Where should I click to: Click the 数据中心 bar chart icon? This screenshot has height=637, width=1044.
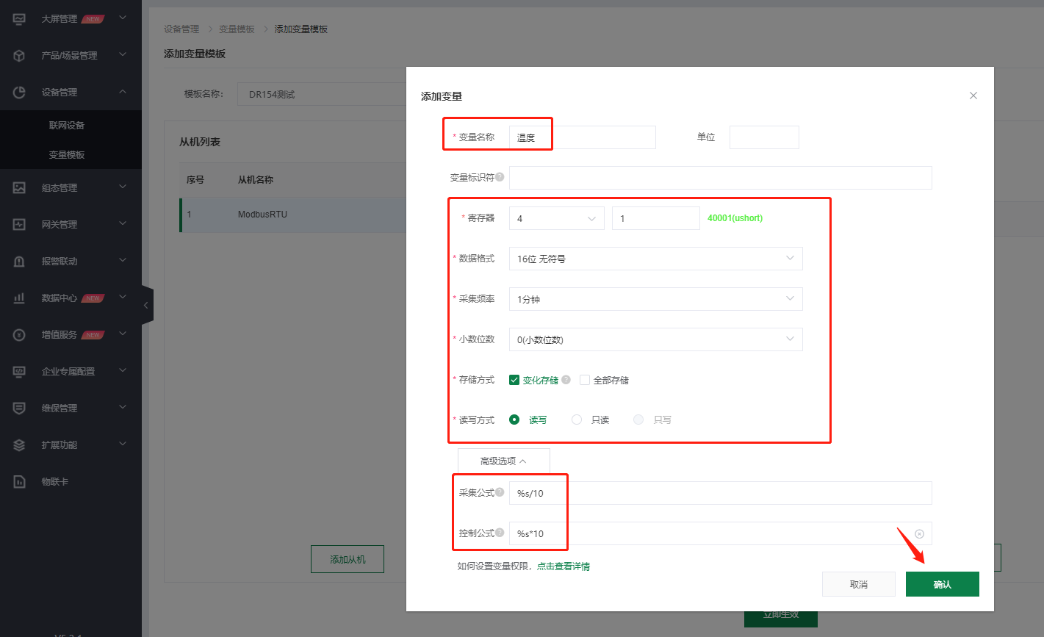pos(20,298)
